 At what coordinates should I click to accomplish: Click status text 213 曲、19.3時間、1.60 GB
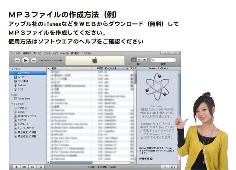click(x=102, y=167)
